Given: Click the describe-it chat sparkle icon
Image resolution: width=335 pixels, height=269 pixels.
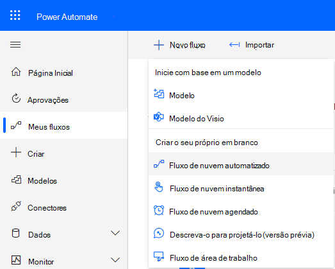Looking at the screenshot, I should coord(159,233).
